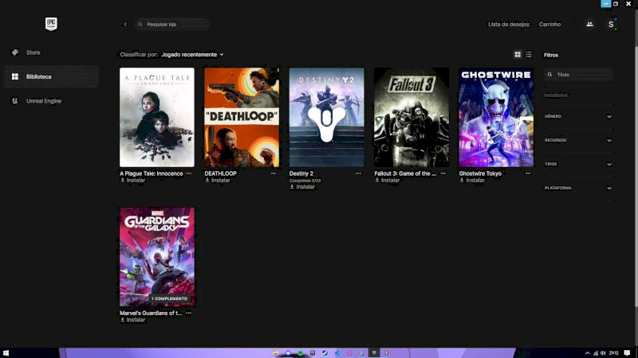638x358 pixels.
Task: Open the user profile avatar
Action: (611, 24)
